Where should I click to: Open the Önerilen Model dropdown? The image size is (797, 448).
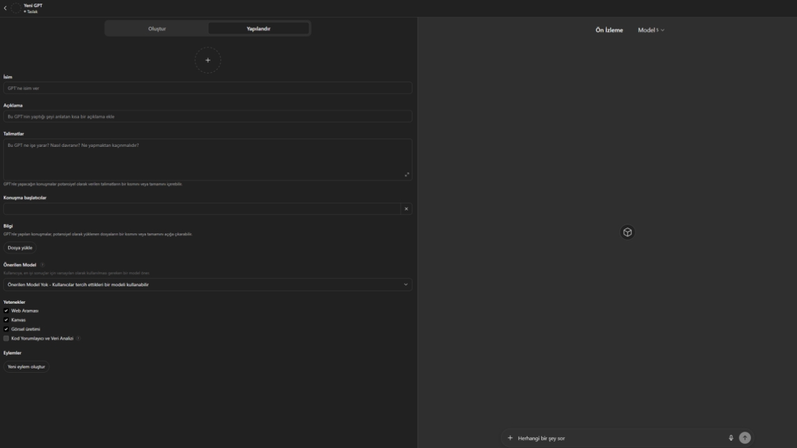207,284
